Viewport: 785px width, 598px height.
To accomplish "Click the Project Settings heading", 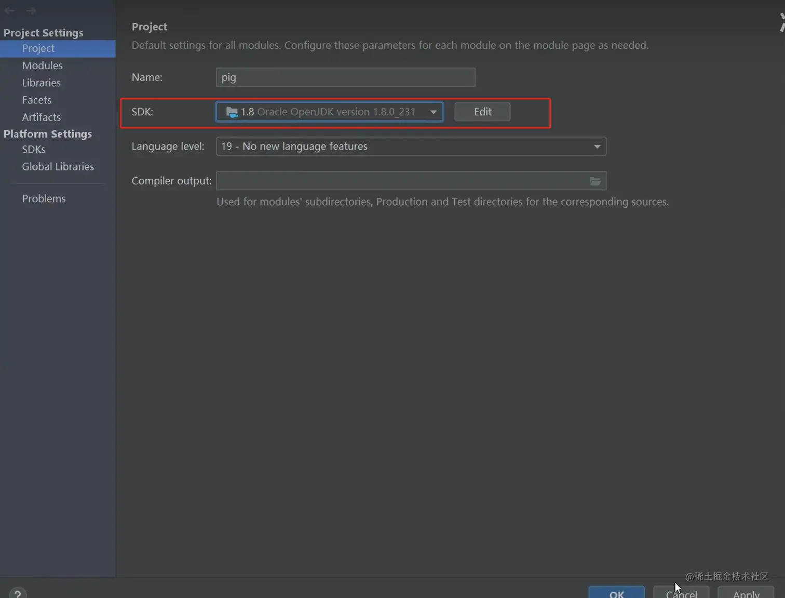I will (43, 33).
